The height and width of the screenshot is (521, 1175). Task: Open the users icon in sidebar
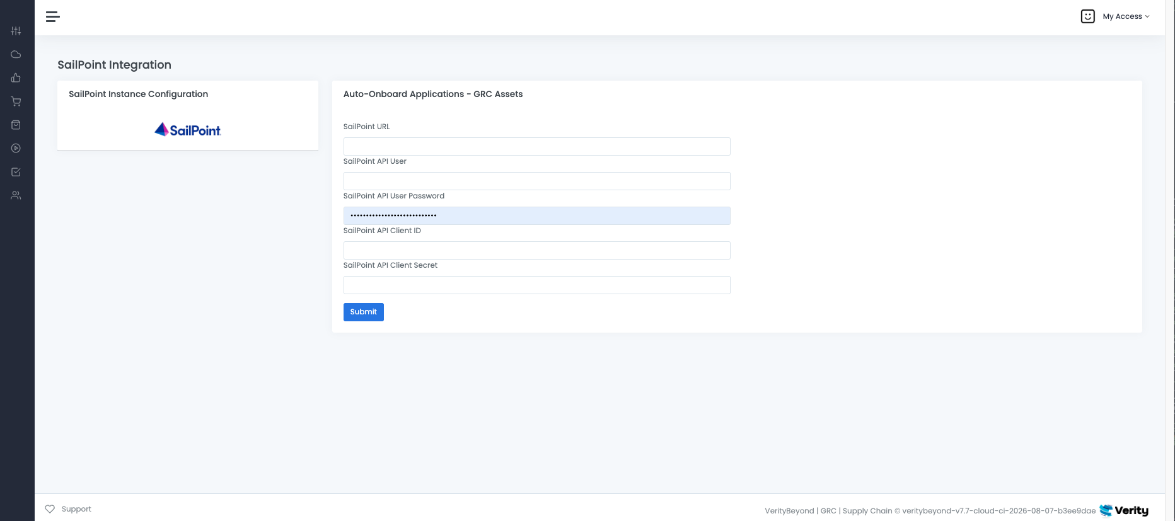point(16,195)
